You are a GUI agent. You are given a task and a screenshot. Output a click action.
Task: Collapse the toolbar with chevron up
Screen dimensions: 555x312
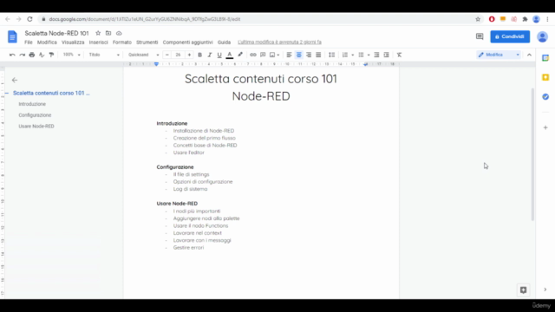(529, 55)
